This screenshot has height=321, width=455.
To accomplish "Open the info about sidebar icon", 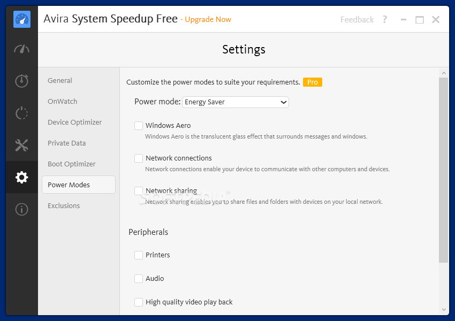I will (22, 209).
